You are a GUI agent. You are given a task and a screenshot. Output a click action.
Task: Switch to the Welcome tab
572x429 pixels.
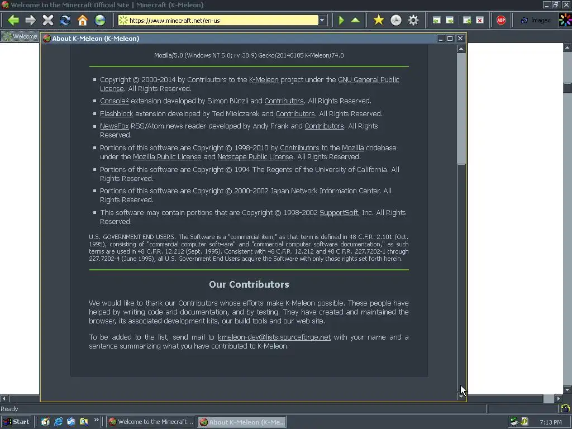tap(21, 36)
